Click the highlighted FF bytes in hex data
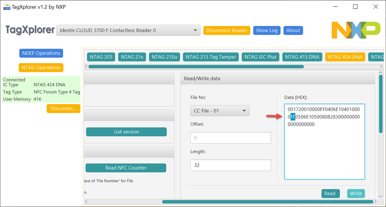Viewport: 386px width, 207px height. tap(293, 117)
